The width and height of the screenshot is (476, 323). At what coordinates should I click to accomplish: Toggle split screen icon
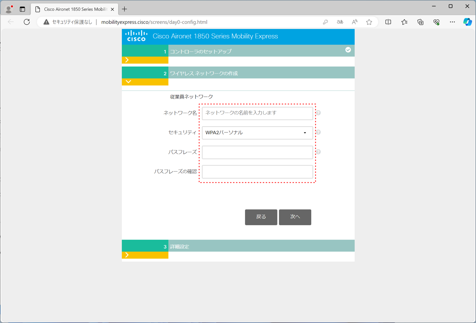[x=388, y=22]
